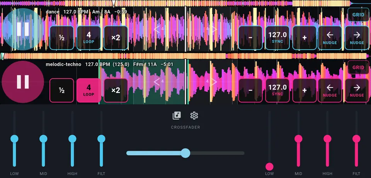Double the loop length on melodic-techno deck
The image size is (371, 178).
tap(116, 90)
